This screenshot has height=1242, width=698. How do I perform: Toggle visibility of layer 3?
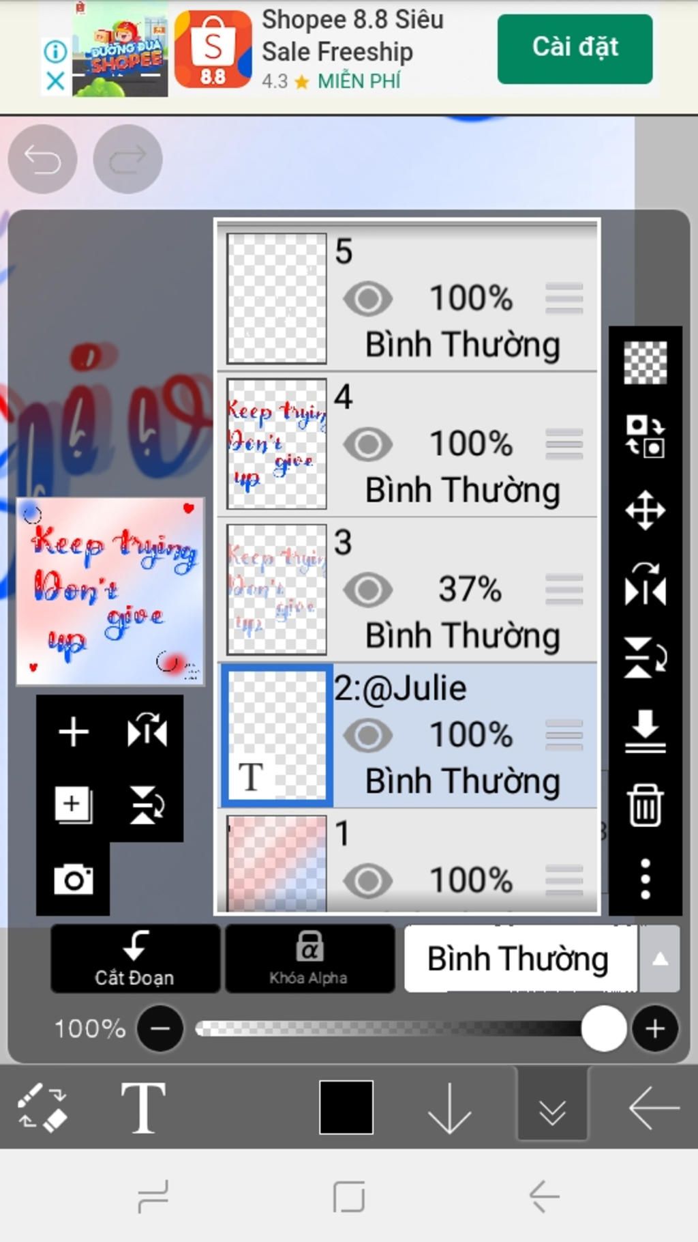point(368,590)
